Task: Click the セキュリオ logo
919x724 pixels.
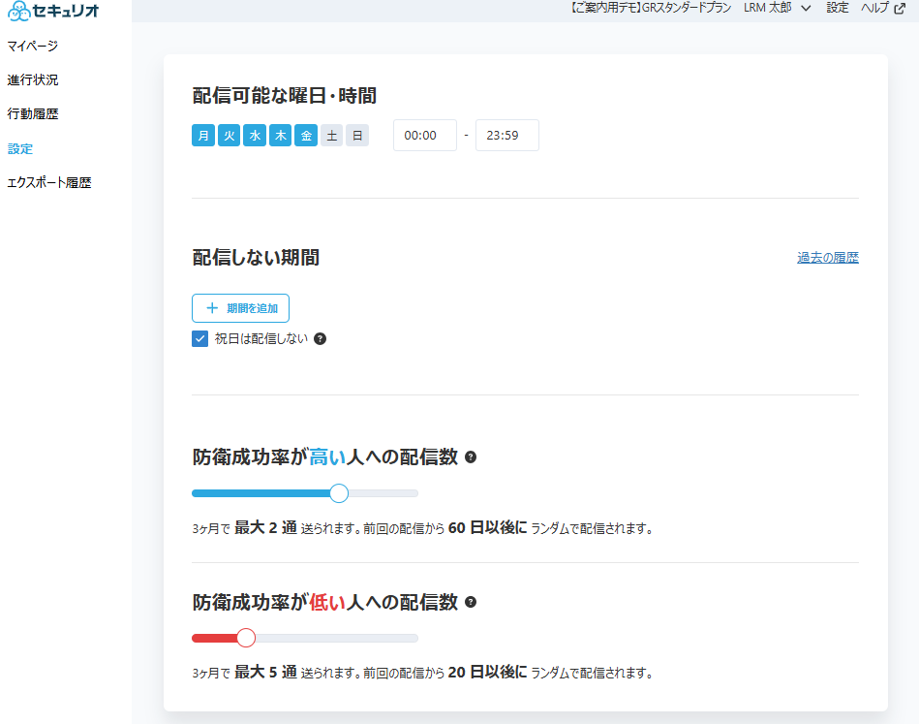Action: (x=53, y=11)
